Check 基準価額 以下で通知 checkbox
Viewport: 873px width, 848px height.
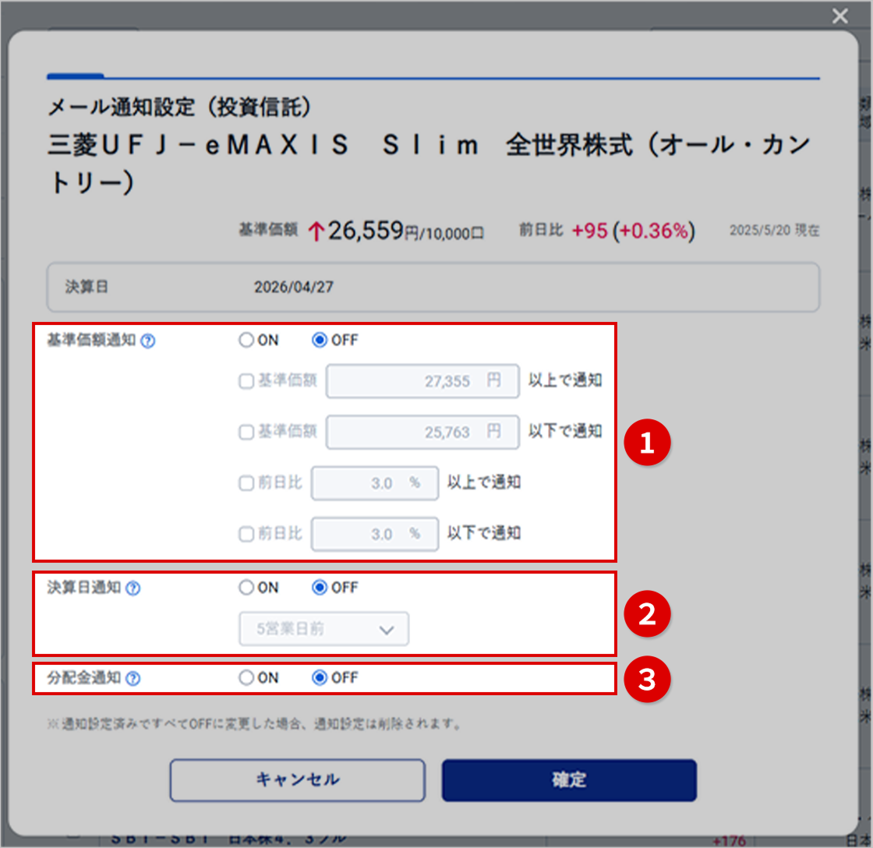[246, 432]
